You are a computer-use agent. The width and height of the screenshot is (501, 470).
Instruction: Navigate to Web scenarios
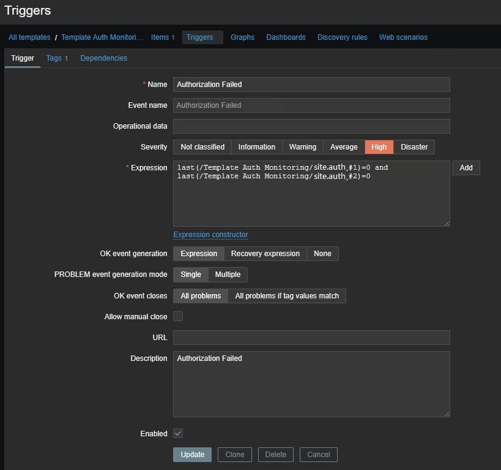click(403, 37)
